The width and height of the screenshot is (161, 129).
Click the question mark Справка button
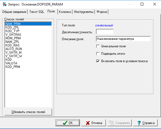point(145,123)
